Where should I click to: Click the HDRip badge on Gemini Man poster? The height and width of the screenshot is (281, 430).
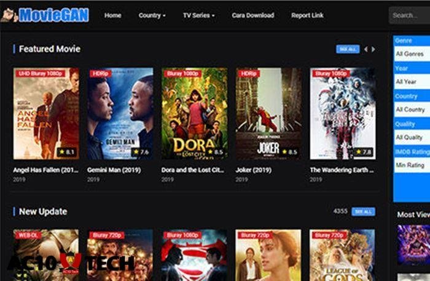coord(100,73)
